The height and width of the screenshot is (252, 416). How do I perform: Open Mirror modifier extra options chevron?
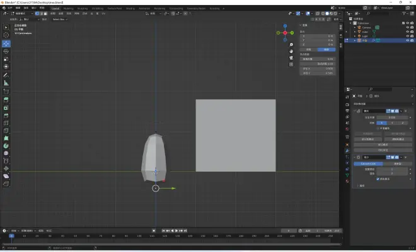(x=401, y=111)
